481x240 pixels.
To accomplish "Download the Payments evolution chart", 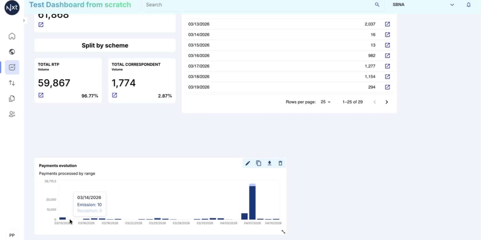I will pos(270,163).
